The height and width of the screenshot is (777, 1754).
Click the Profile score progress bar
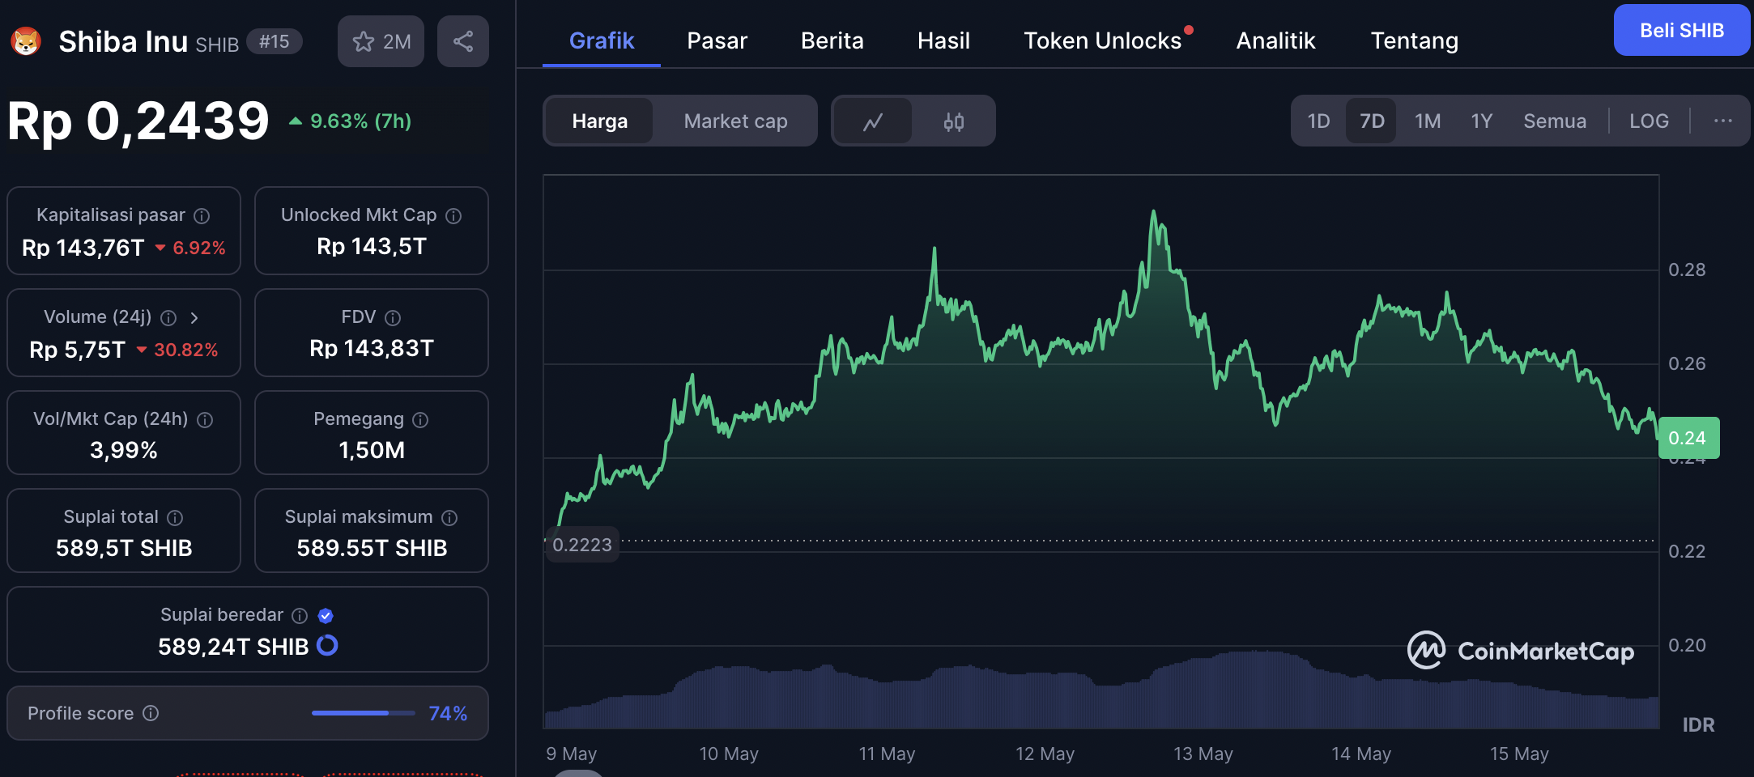tap(363, 713)
